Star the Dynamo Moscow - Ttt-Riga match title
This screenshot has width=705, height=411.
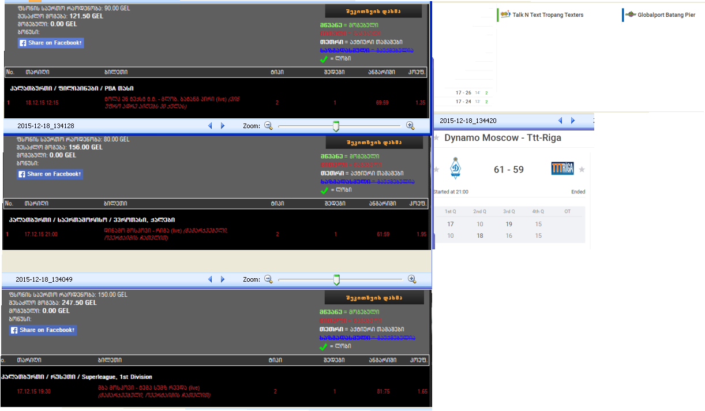point(437,138)
